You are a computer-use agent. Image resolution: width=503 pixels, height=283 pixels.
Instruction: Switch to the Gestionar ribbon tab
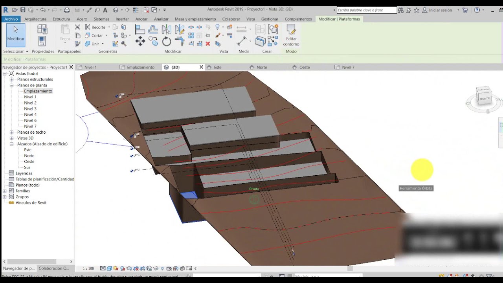coord(270,19)
